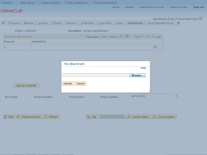Screen dimensions: 207x155
Task: Switch to the Manager tab
Action: click(x=29, y=23)
